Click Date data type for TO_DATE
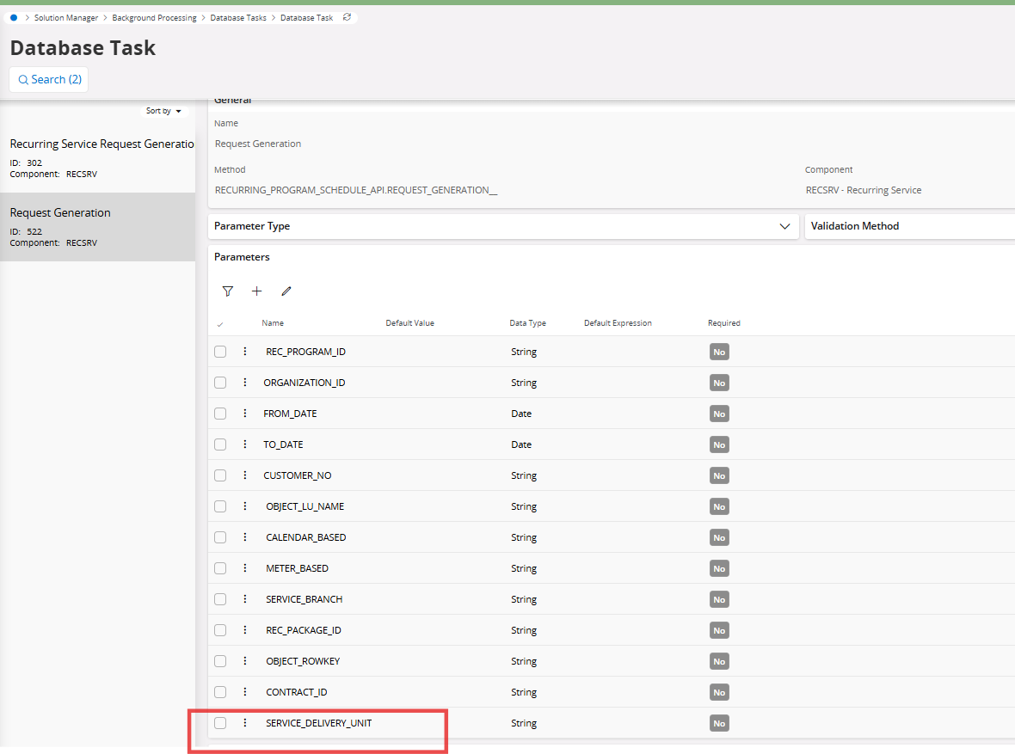Screen dimensions: 1015x754 (521, 444)
